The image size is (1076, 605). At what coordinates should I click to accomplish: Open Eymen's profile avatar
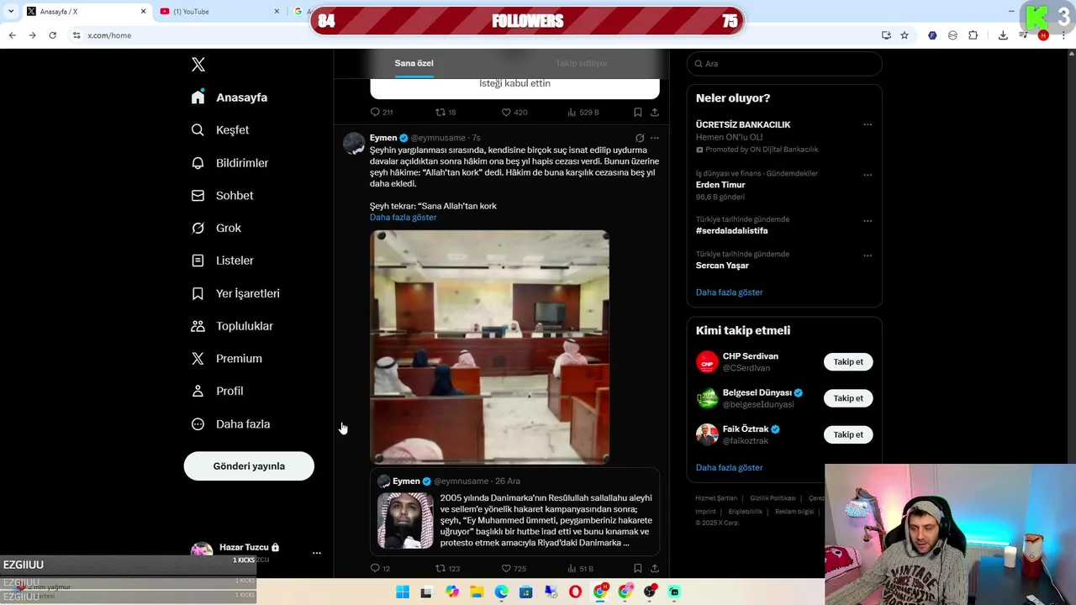354,144
